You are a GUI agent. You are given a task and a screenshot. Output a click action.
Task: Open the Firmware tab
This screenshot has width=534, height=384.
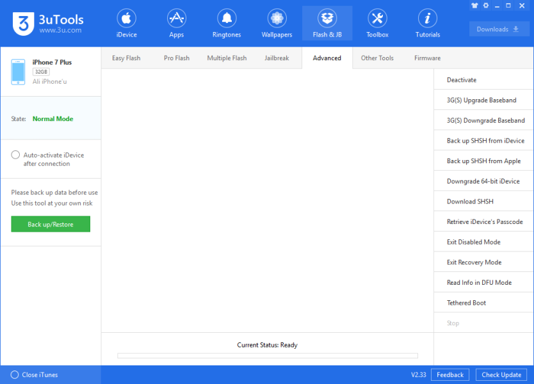click(427, 58)
